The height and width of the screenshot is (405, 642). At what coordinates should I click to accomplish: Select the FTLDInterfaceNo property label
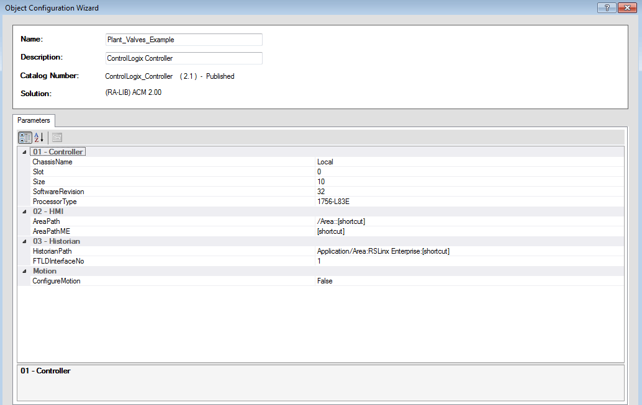(58, 261)
